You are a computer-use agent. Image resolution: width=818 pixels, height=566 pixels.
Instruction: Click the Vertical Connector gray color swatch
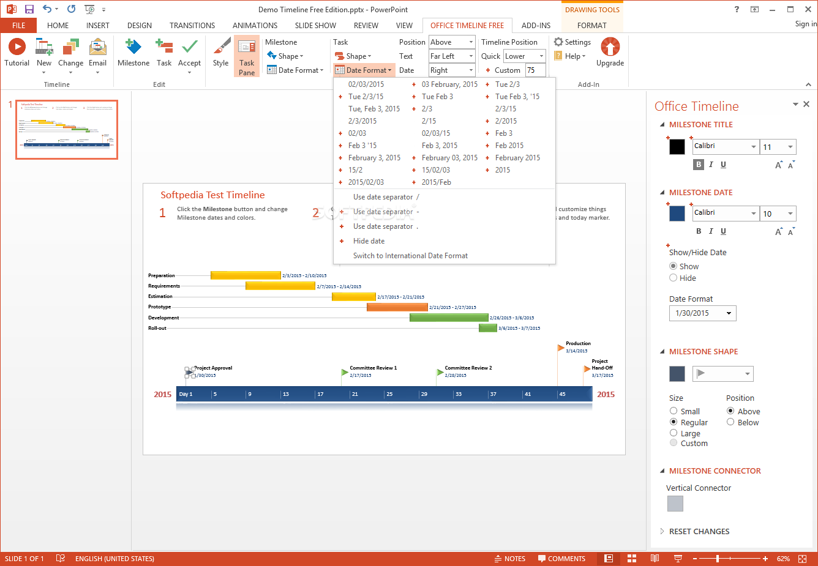pyautogui.click(x=675, y=504)
